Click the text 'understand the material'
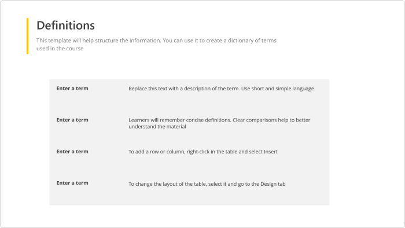The height and width of the screenshot is (228, 405). (x=157, y=127)
